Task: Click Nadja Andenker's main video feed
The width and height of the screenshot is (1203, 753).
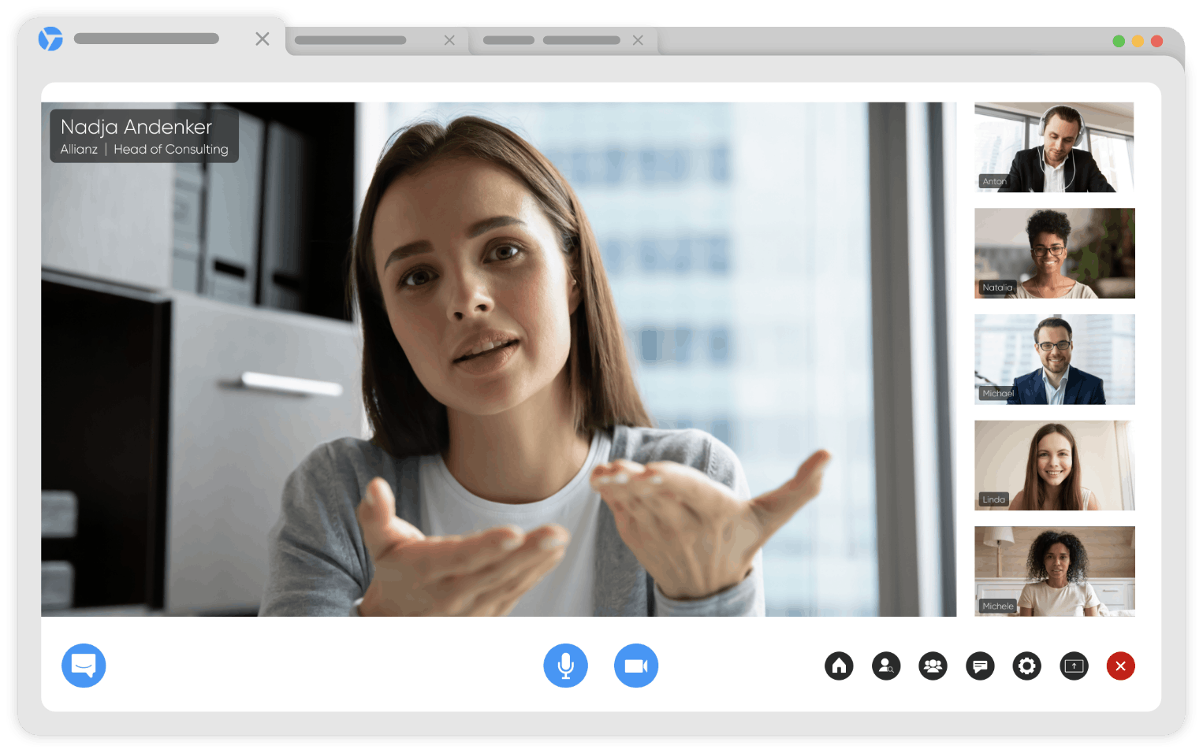Action: [498, 359]
